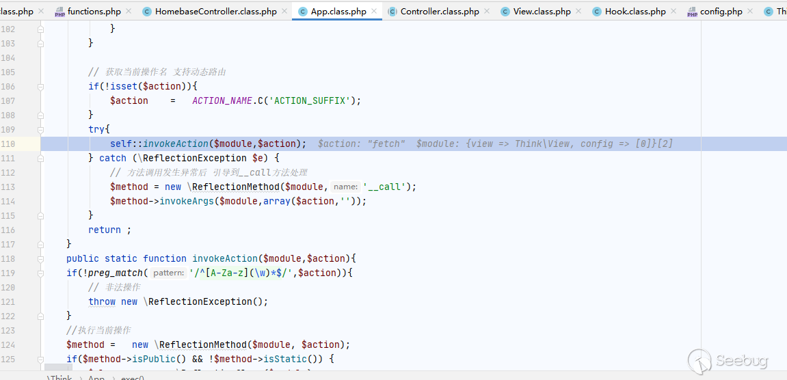Select the App.class.php editor tab
This screenshot has height=380, width=787.
[x=338, y=11]
